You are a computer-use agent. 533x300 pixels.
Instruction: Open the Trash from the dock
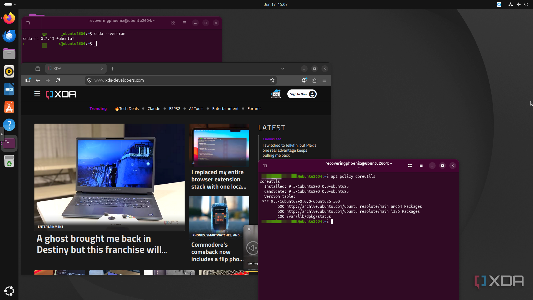pos(9,161)
